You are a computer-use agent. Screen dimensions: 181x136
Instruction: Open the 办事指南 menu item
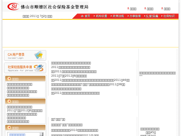(x=135, y=16)
